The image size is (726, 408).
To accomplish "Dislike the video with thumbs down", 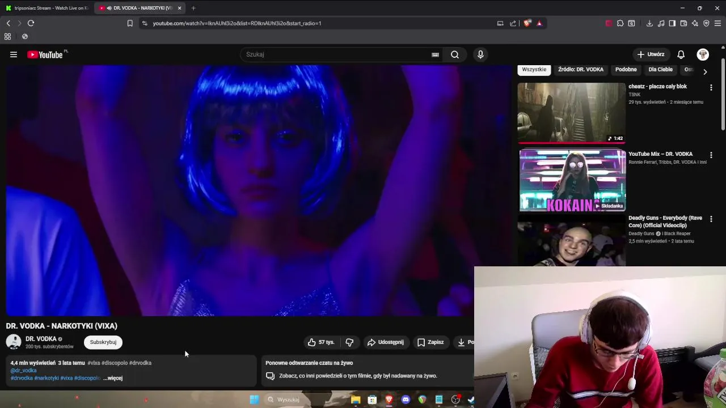I will tap(349, 342).
